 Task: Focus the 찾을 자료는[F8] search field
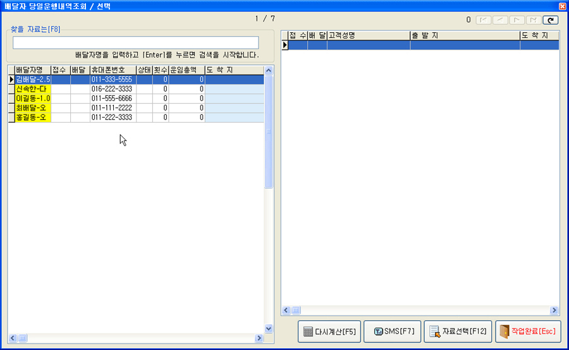136,43
